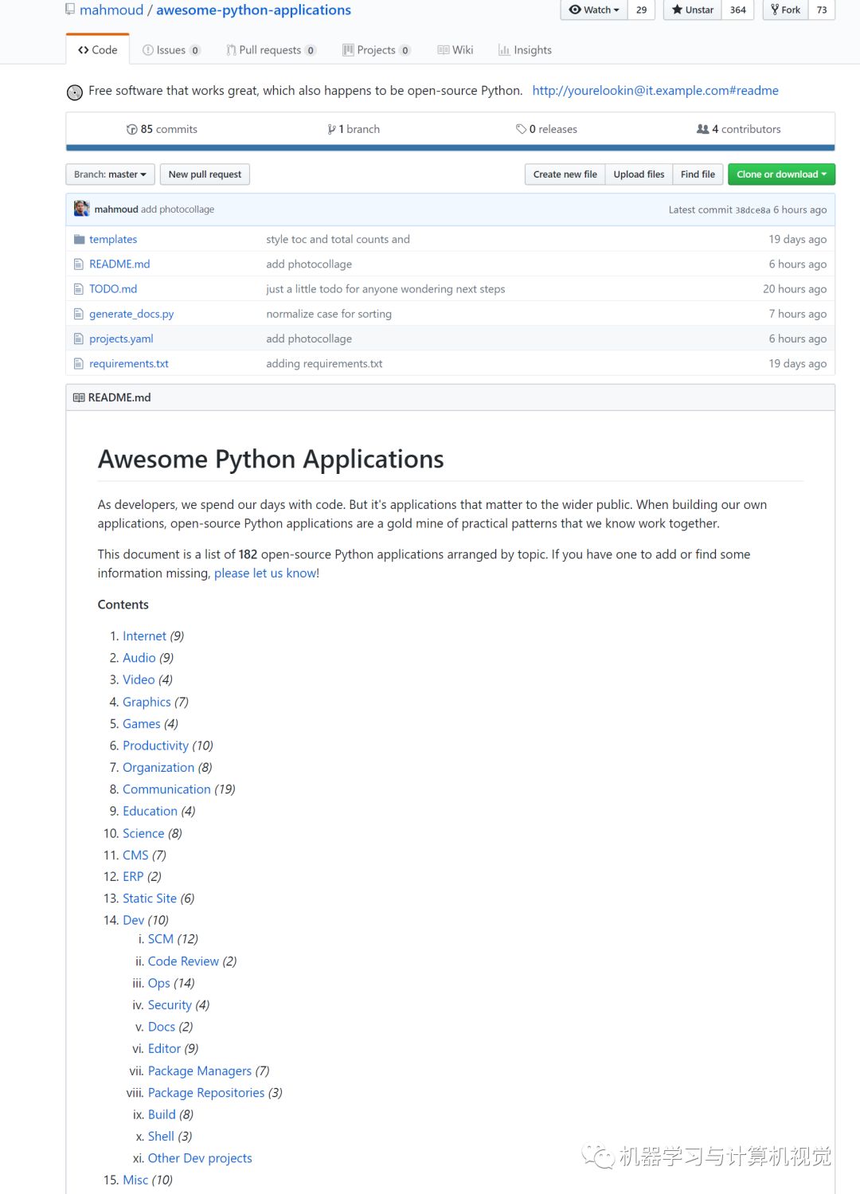Image resolution: width=860 pixels, height=1194 pixels.
Task: Open the Branch: master dropdown
Action: coord(110,174)
